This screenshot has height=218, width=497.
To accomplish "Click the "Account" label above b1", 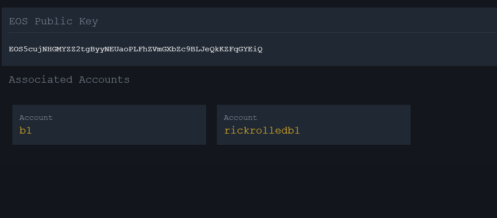I will coord(36,118).
